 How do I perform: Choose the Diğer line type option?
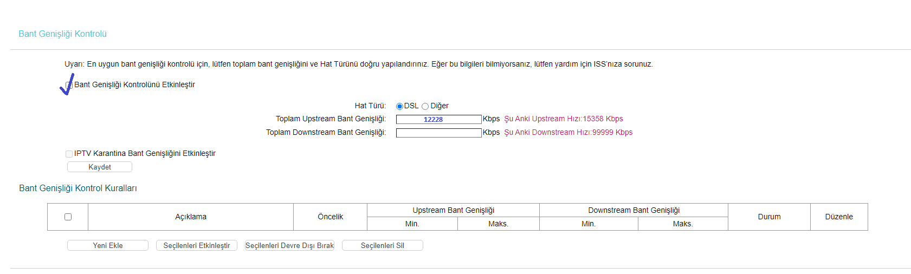[x=425, y=106]
